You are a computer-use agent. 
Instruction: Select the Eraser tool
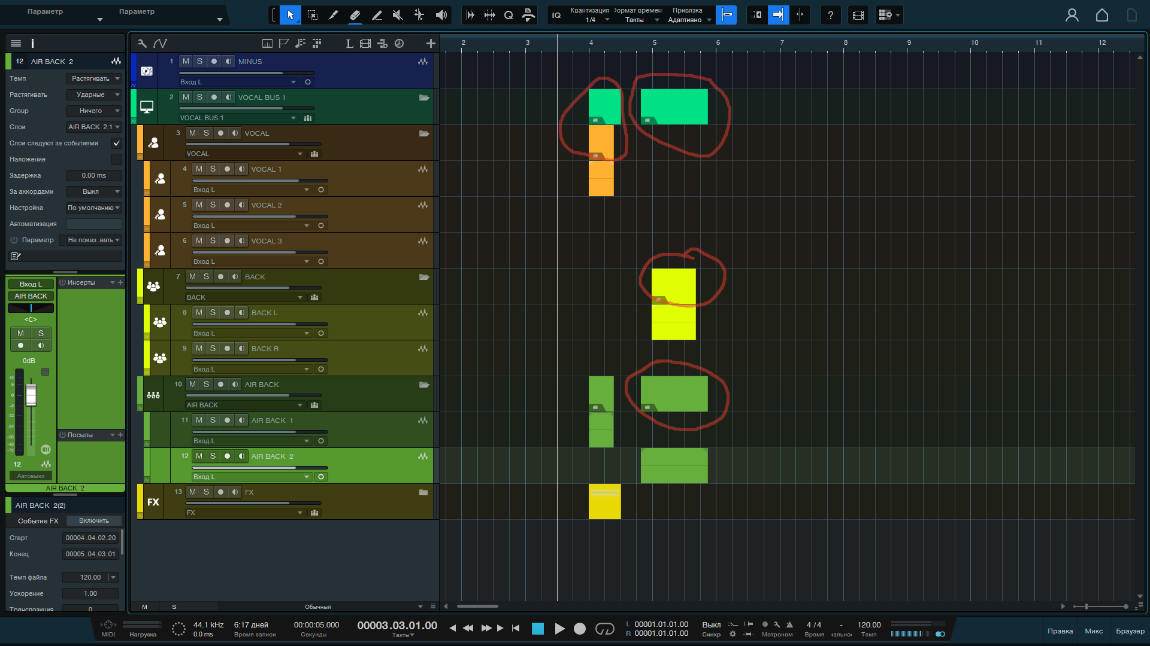pos(355,15)
